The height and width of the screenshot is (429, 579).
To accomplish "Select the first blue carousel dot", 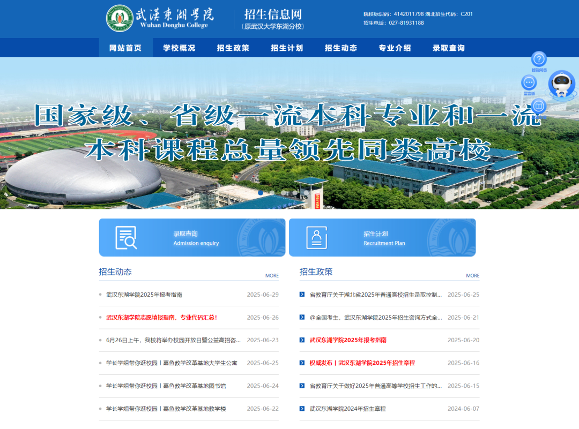I will [x=261, y=193].
